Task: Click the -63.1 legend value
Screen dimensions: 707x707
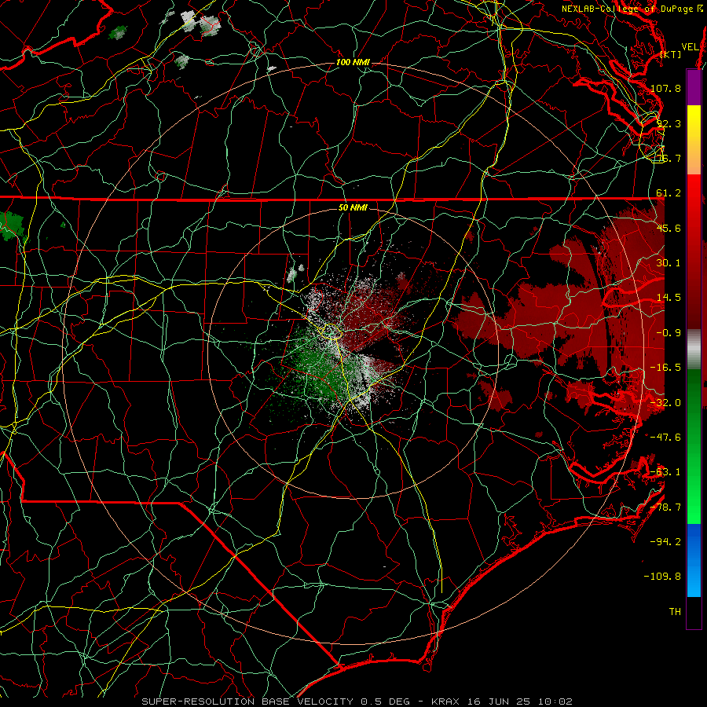Action: (x=665, y=472)
